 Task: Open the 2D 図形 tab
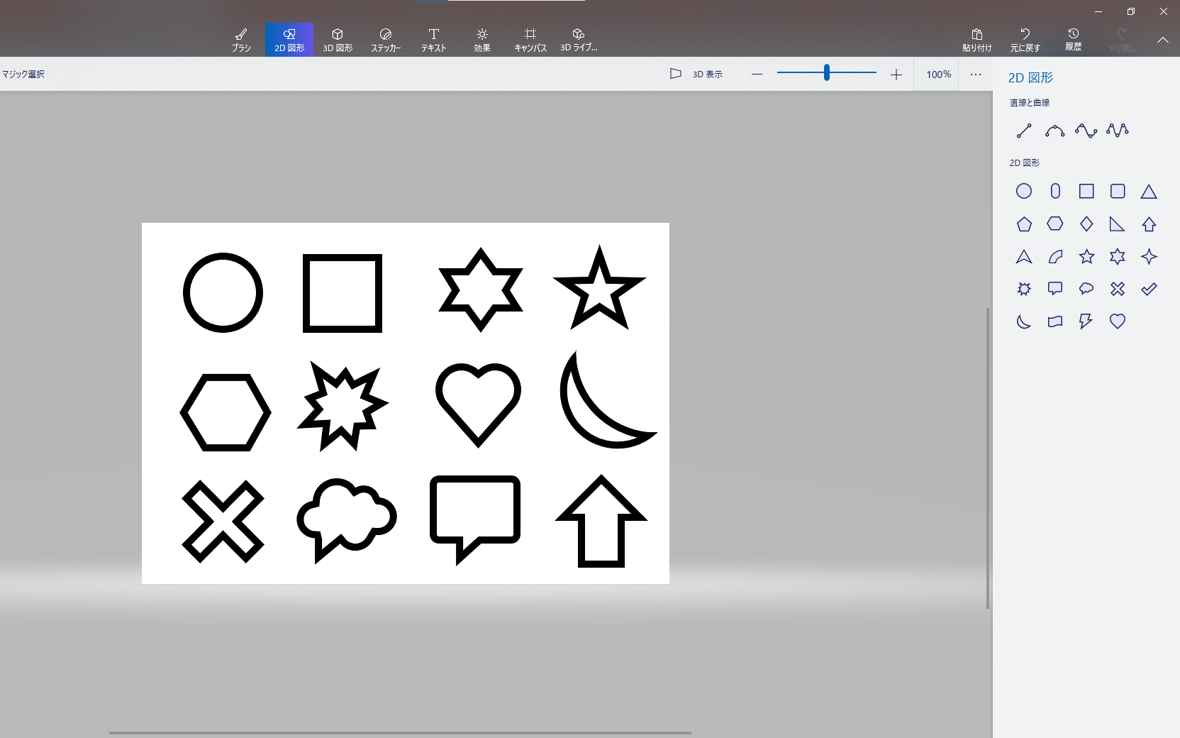(x=289, y=40)
